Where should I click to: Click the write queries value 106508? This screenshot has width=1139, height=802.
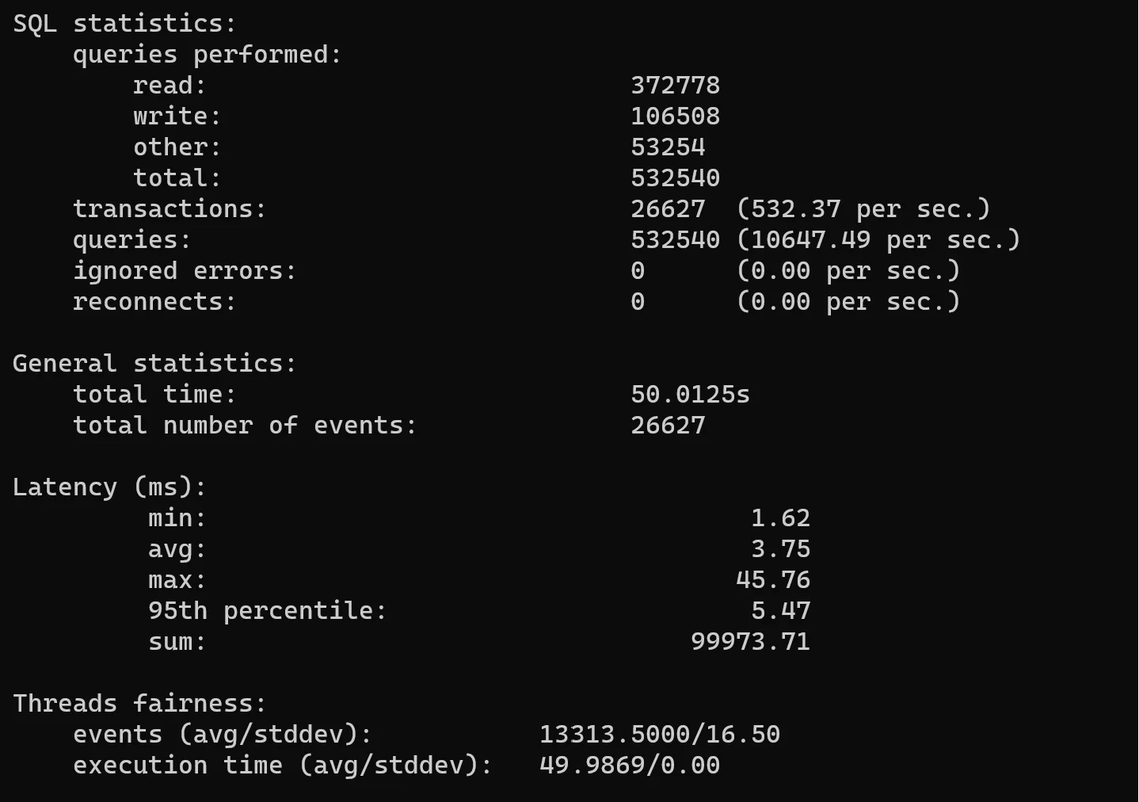[x=675, y=116]
